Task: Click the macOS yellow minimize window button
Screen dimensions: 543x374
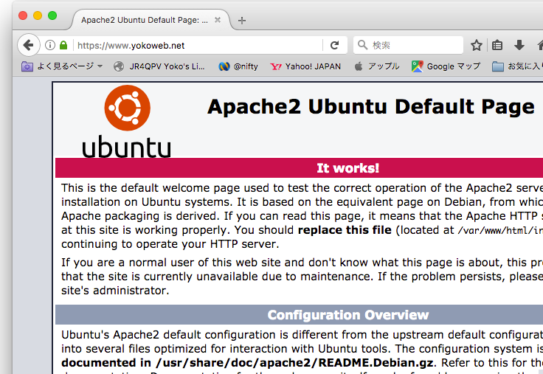Action: (x=38, y=15)
